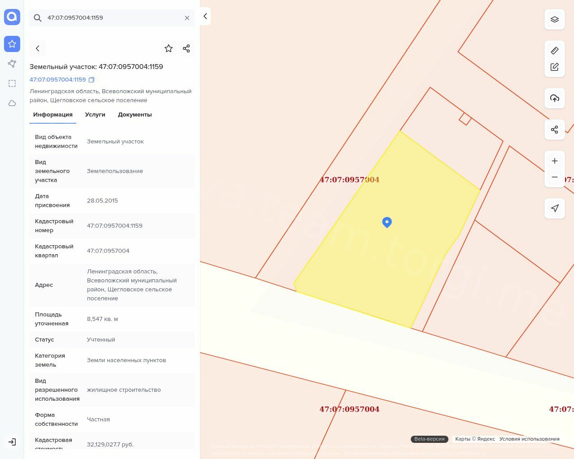The height and width of the screenshot is (459, 574).
Task: Locate me with the navigation arrow
Action: 555,208
